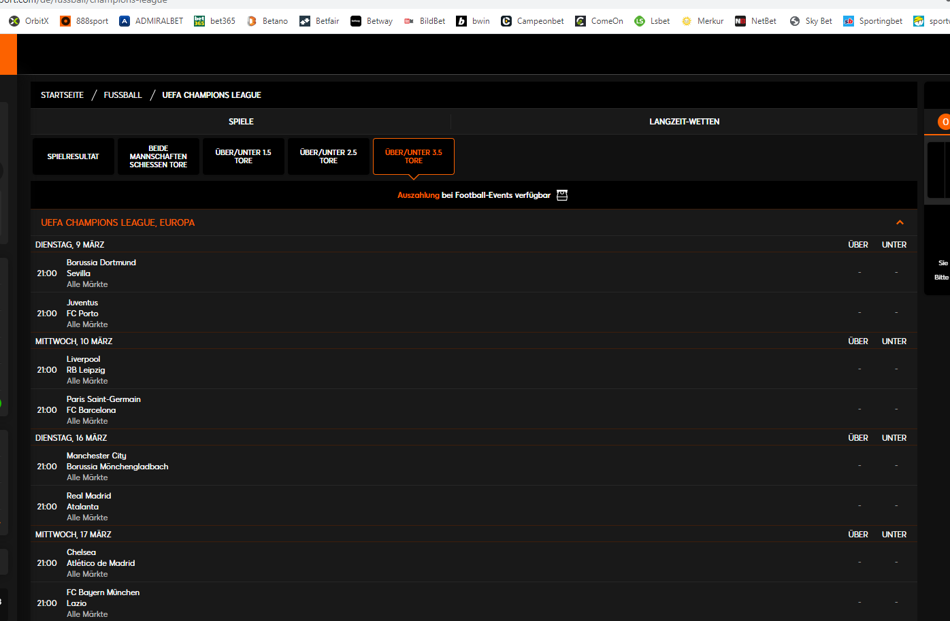950x621 pixels.
Task: Open the ADMIRALBET bookmark icon
Action: point(125,21)
